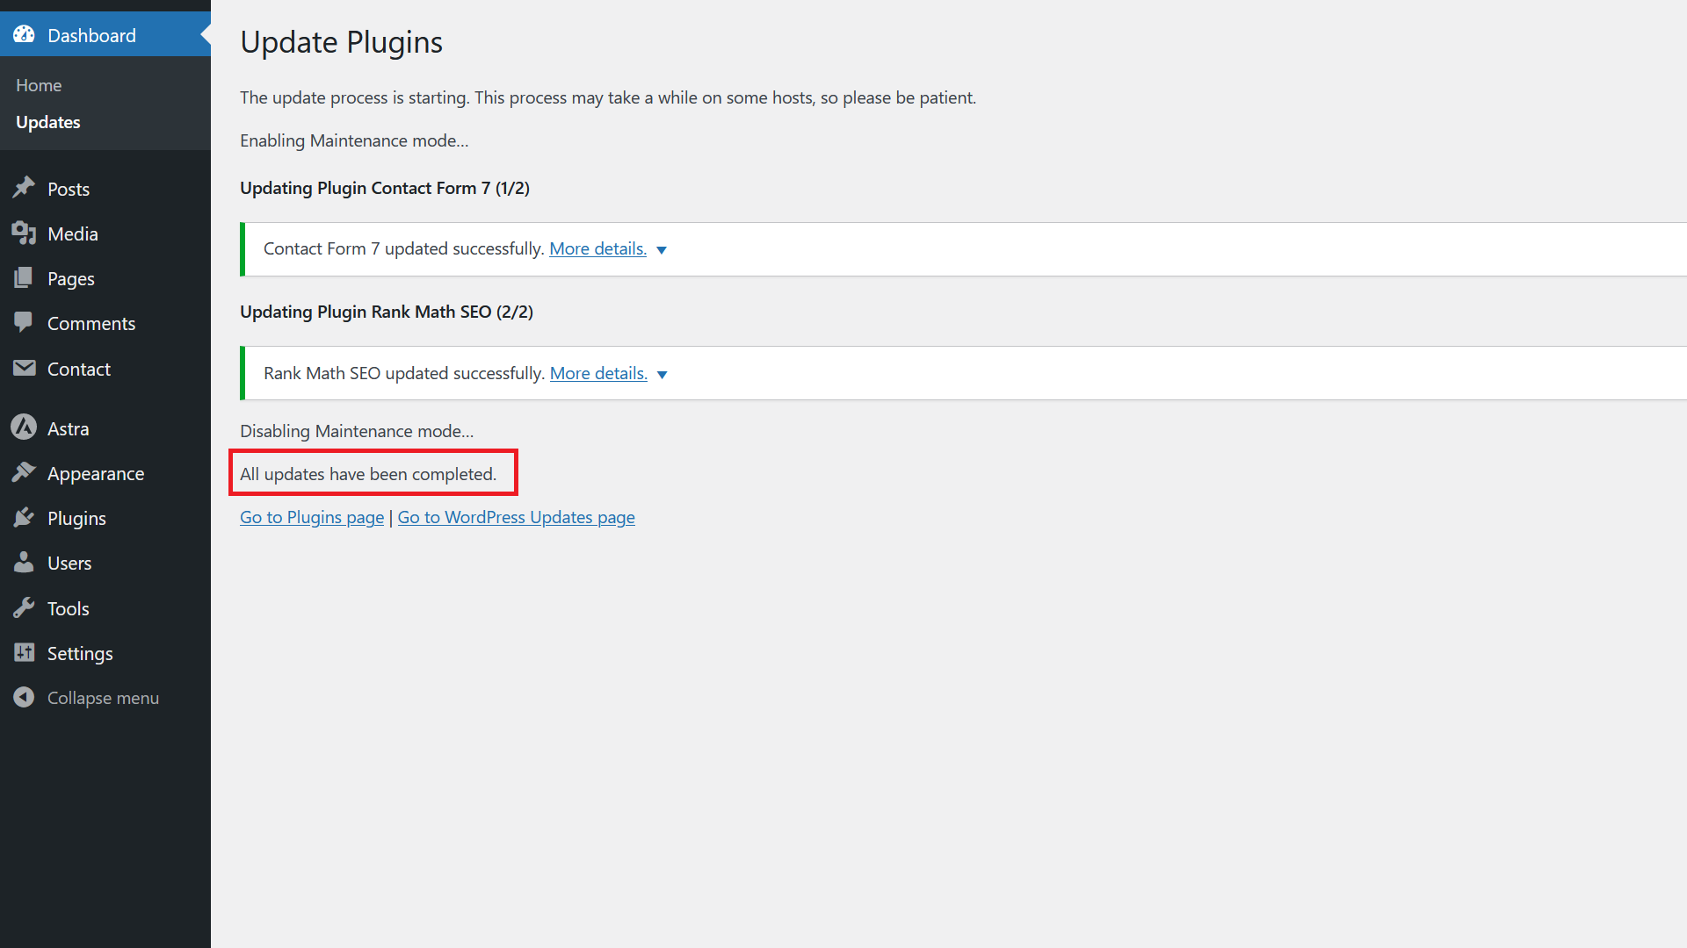
Task: Open the Media menu label
Action: coord(73,233)
